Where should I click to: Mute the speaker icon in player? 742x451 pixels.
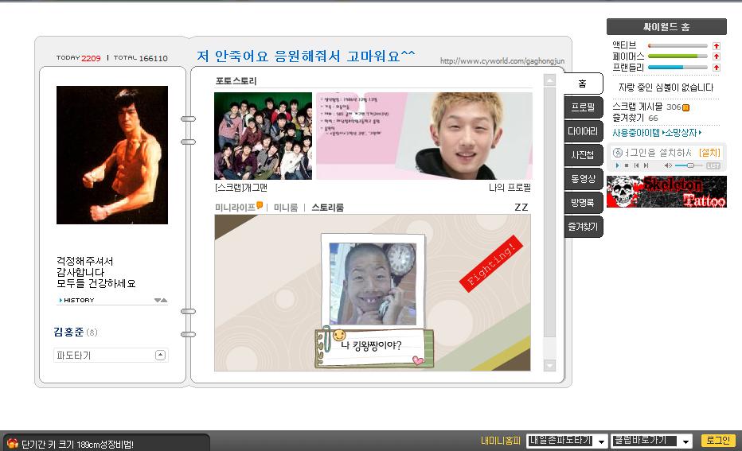pyautogui.click(x=668, y=165)
